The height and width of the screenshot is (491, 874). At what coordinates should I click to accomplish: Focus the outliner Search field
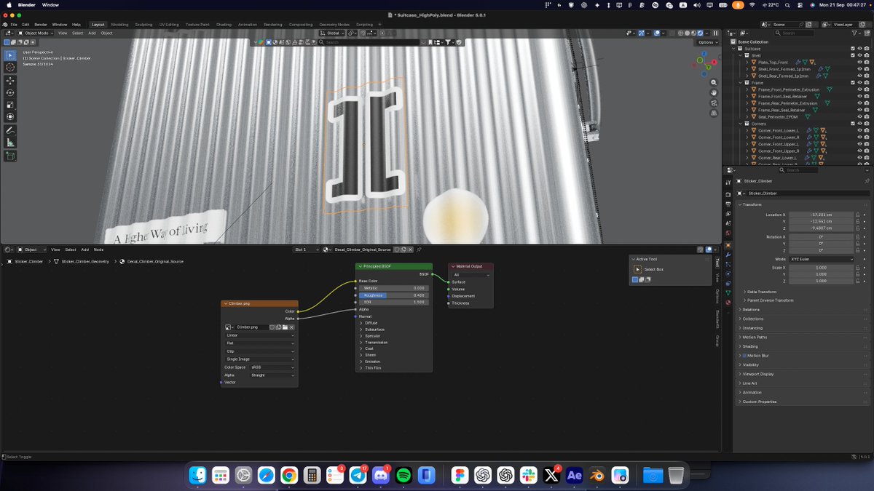[x=795, y=33]
